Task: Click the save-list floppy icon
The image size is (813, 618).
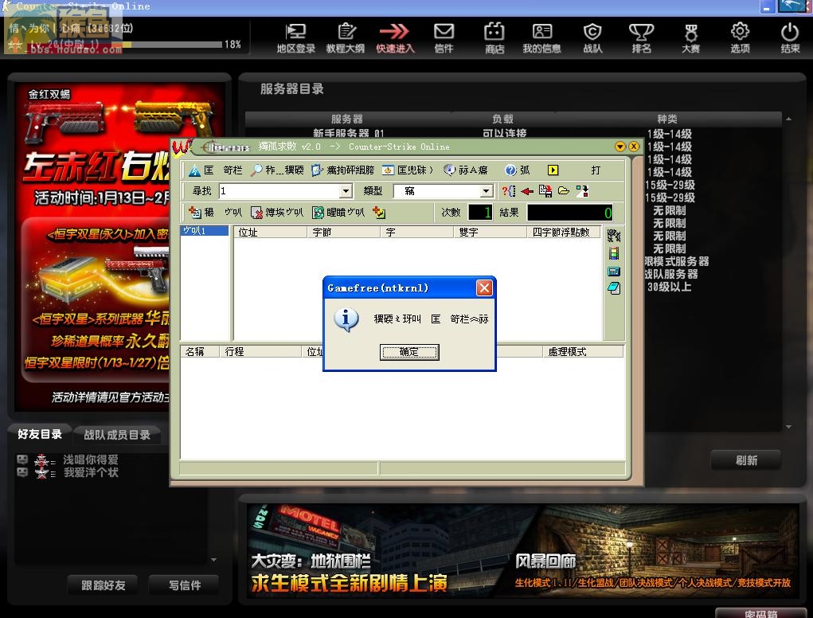Action: click(x=545, y=191)
